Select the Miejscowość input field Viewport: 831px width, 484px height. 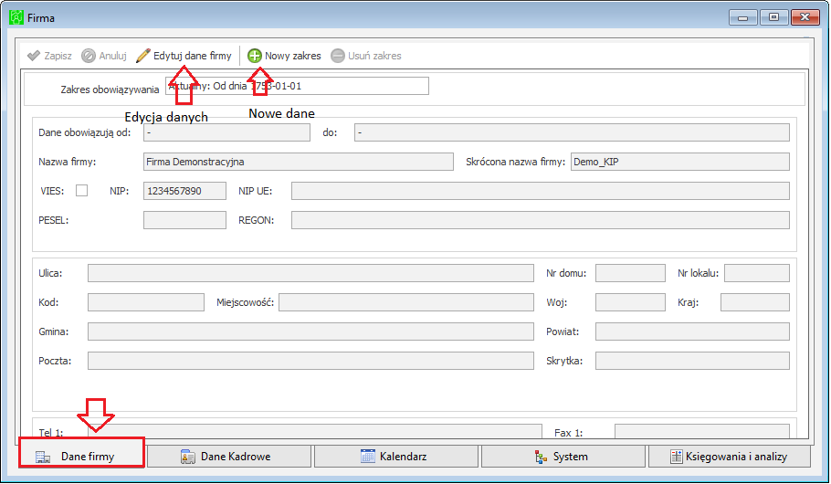pyautogui.click(x=406, y=302)
